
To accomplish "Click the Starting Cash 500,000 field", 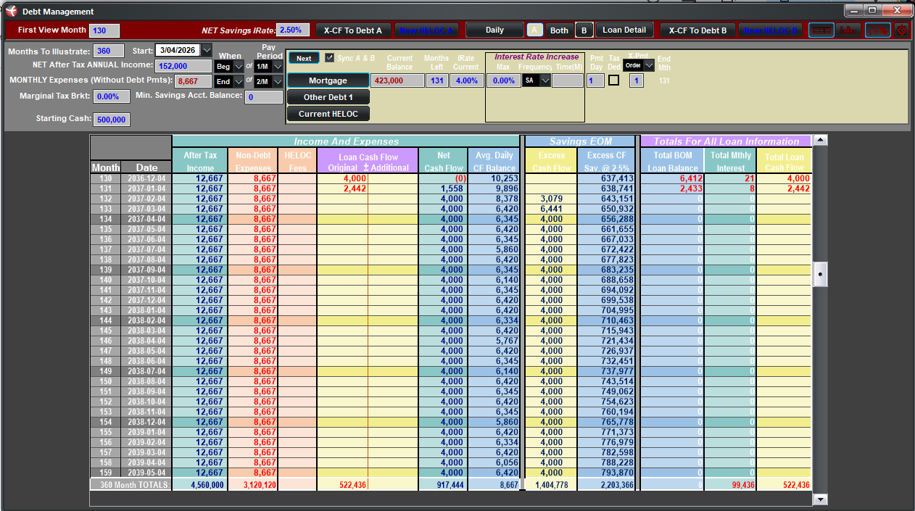I will [112, 120].
